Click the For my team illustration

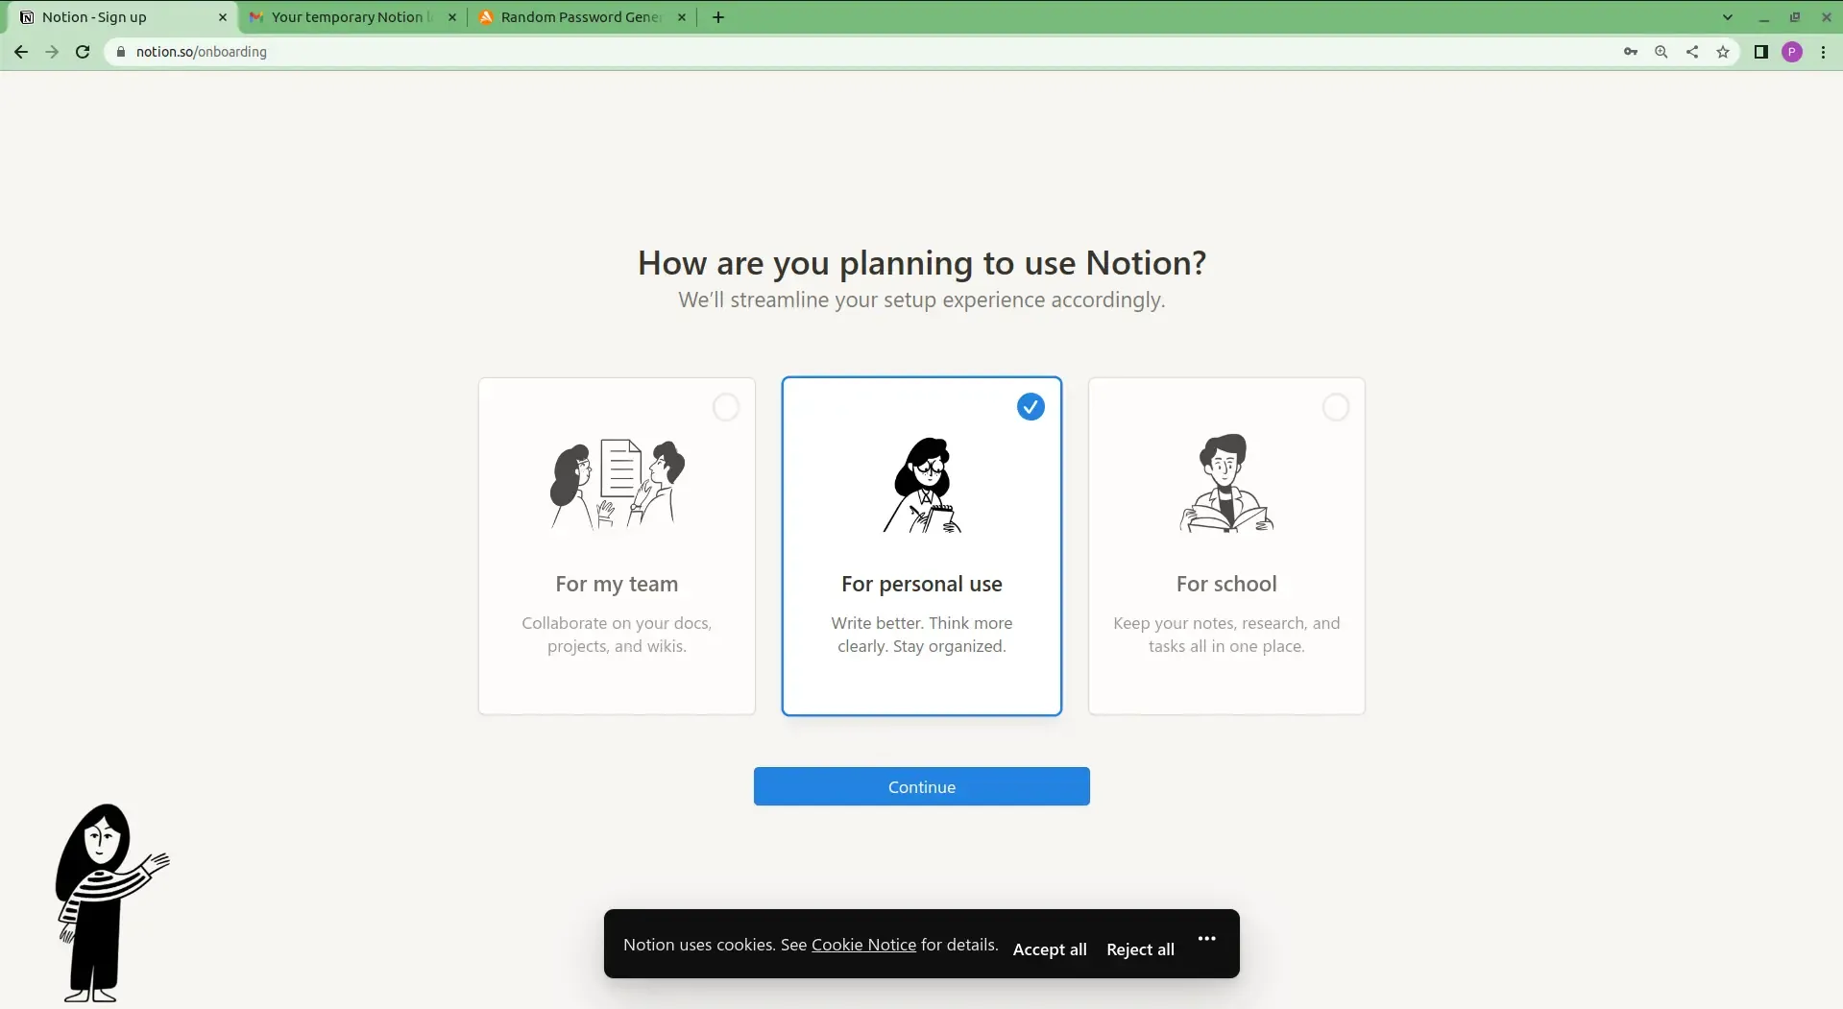click(x=617, y=483)
